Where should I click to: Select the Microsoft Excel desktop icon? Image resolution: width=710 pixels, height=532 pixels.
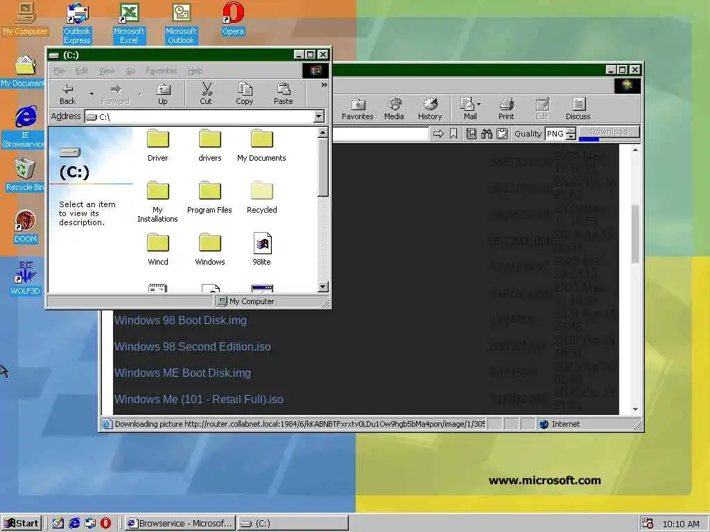pyautogui.click(x=128, y=24)
